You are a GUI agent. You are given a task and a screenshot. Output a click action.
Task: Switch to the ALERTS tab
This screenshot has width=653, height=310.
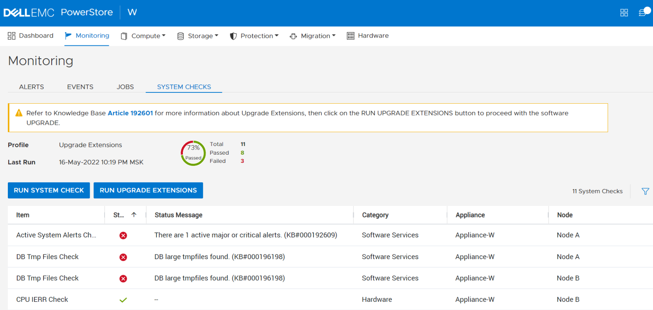[32, 87]
